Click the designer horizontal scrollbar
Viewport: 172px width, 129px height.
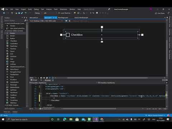[107, 78]
